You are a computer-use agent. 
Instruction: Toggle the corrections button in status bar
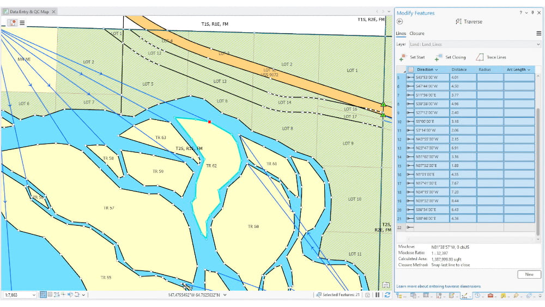coord(77,294)
